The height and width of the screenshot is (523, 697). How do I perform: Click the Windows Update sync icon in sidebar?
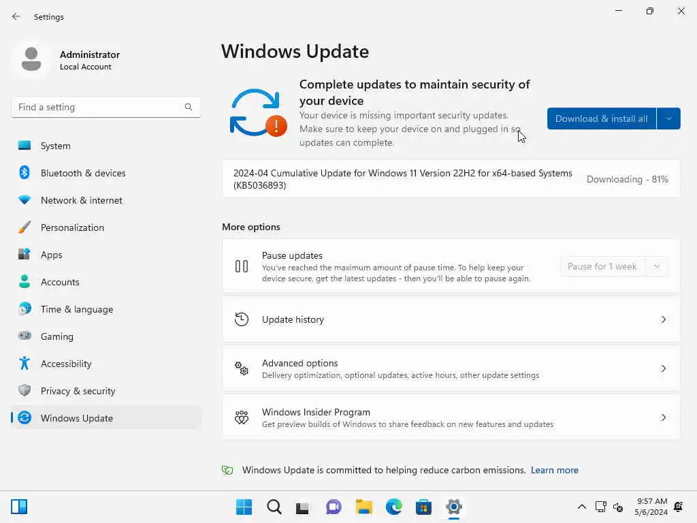tap(25, 417)
